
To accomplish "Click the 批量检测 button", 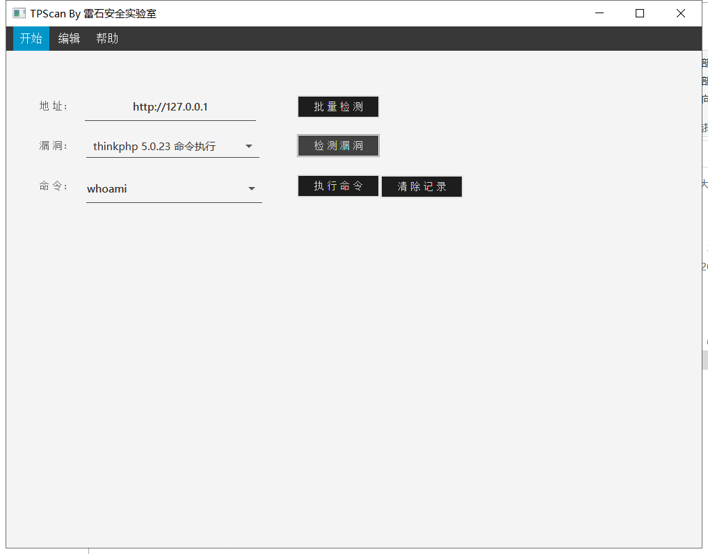I will tap(338, 106).
